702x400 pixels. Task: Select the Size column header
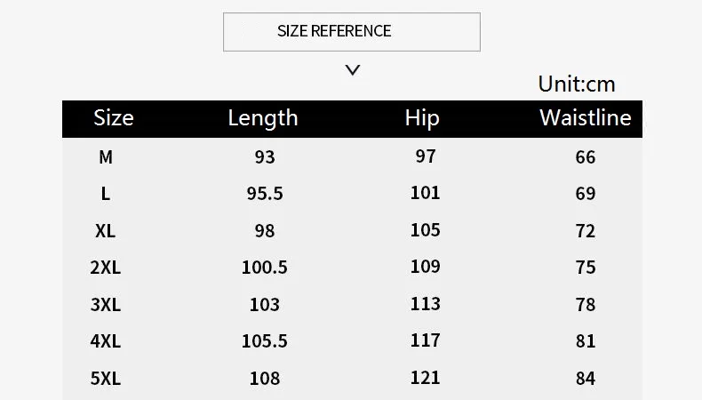tap(114, 118)
